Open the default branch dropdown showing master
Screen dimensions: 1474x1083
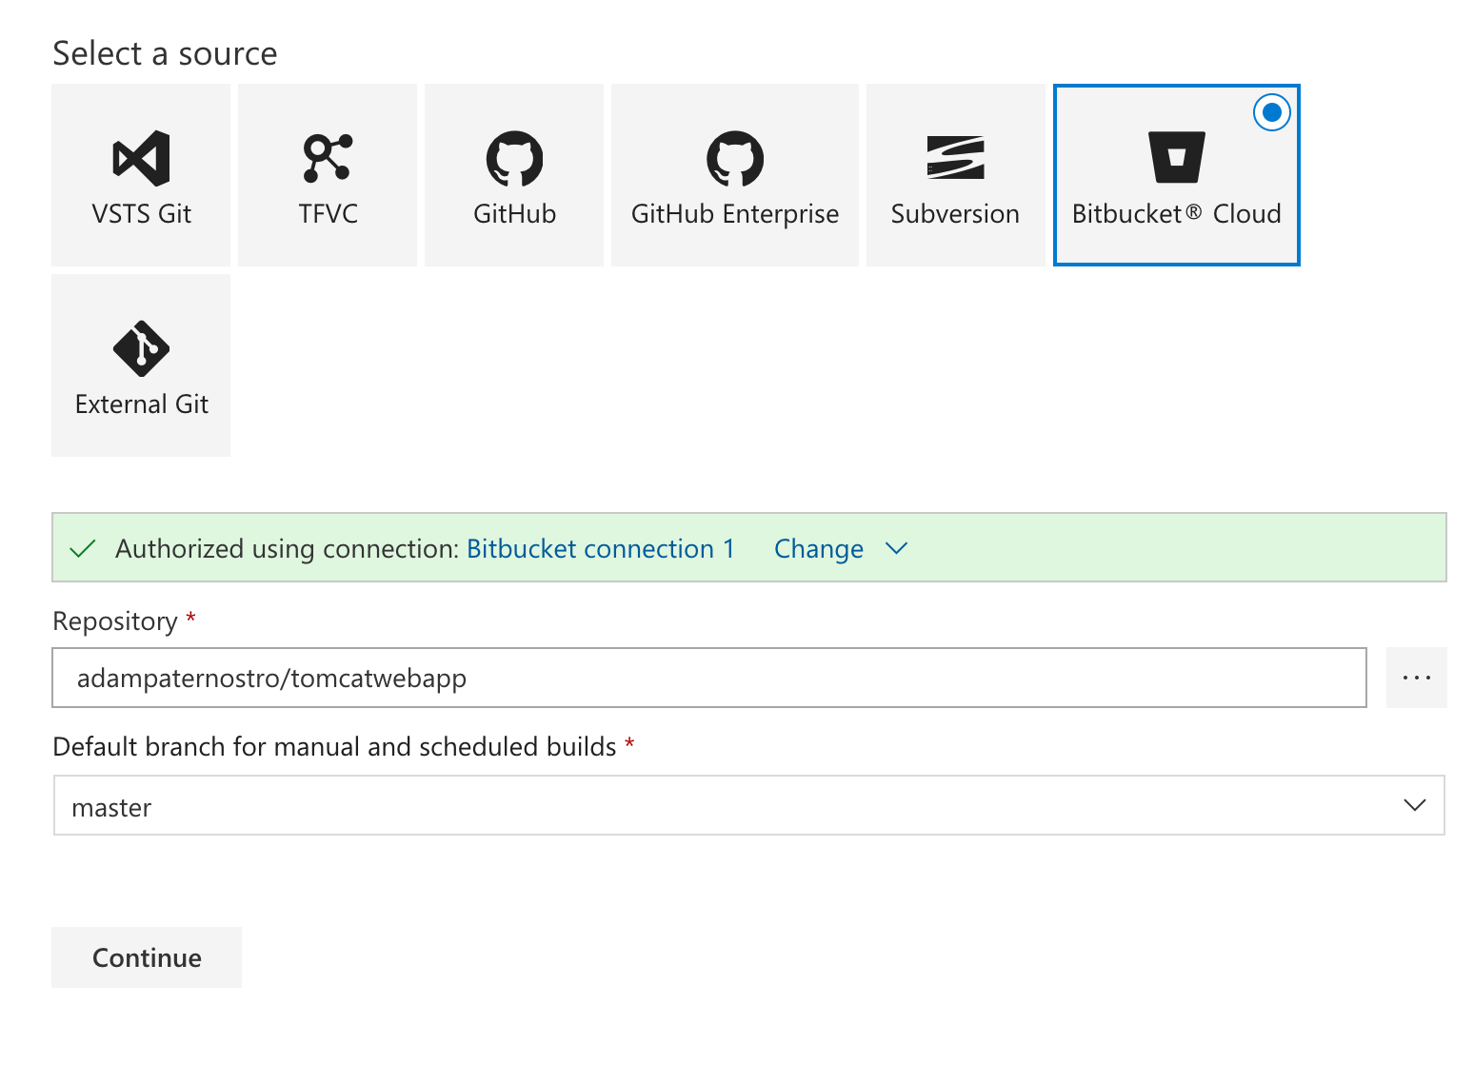(x=749, y=805)
